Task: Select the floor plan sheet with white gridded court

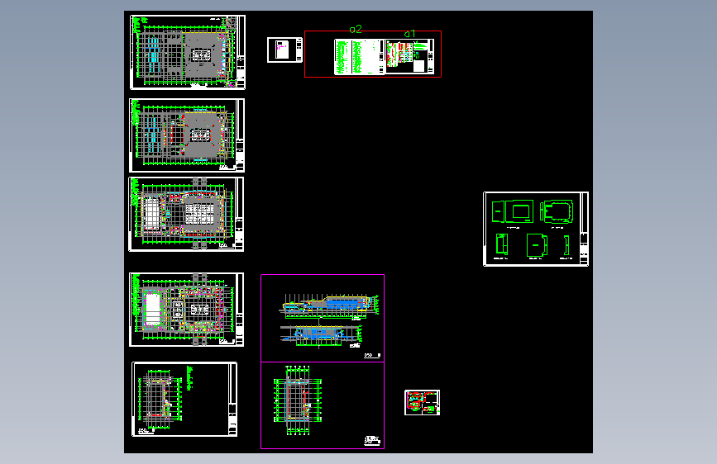Action: (x=186, y=214)
